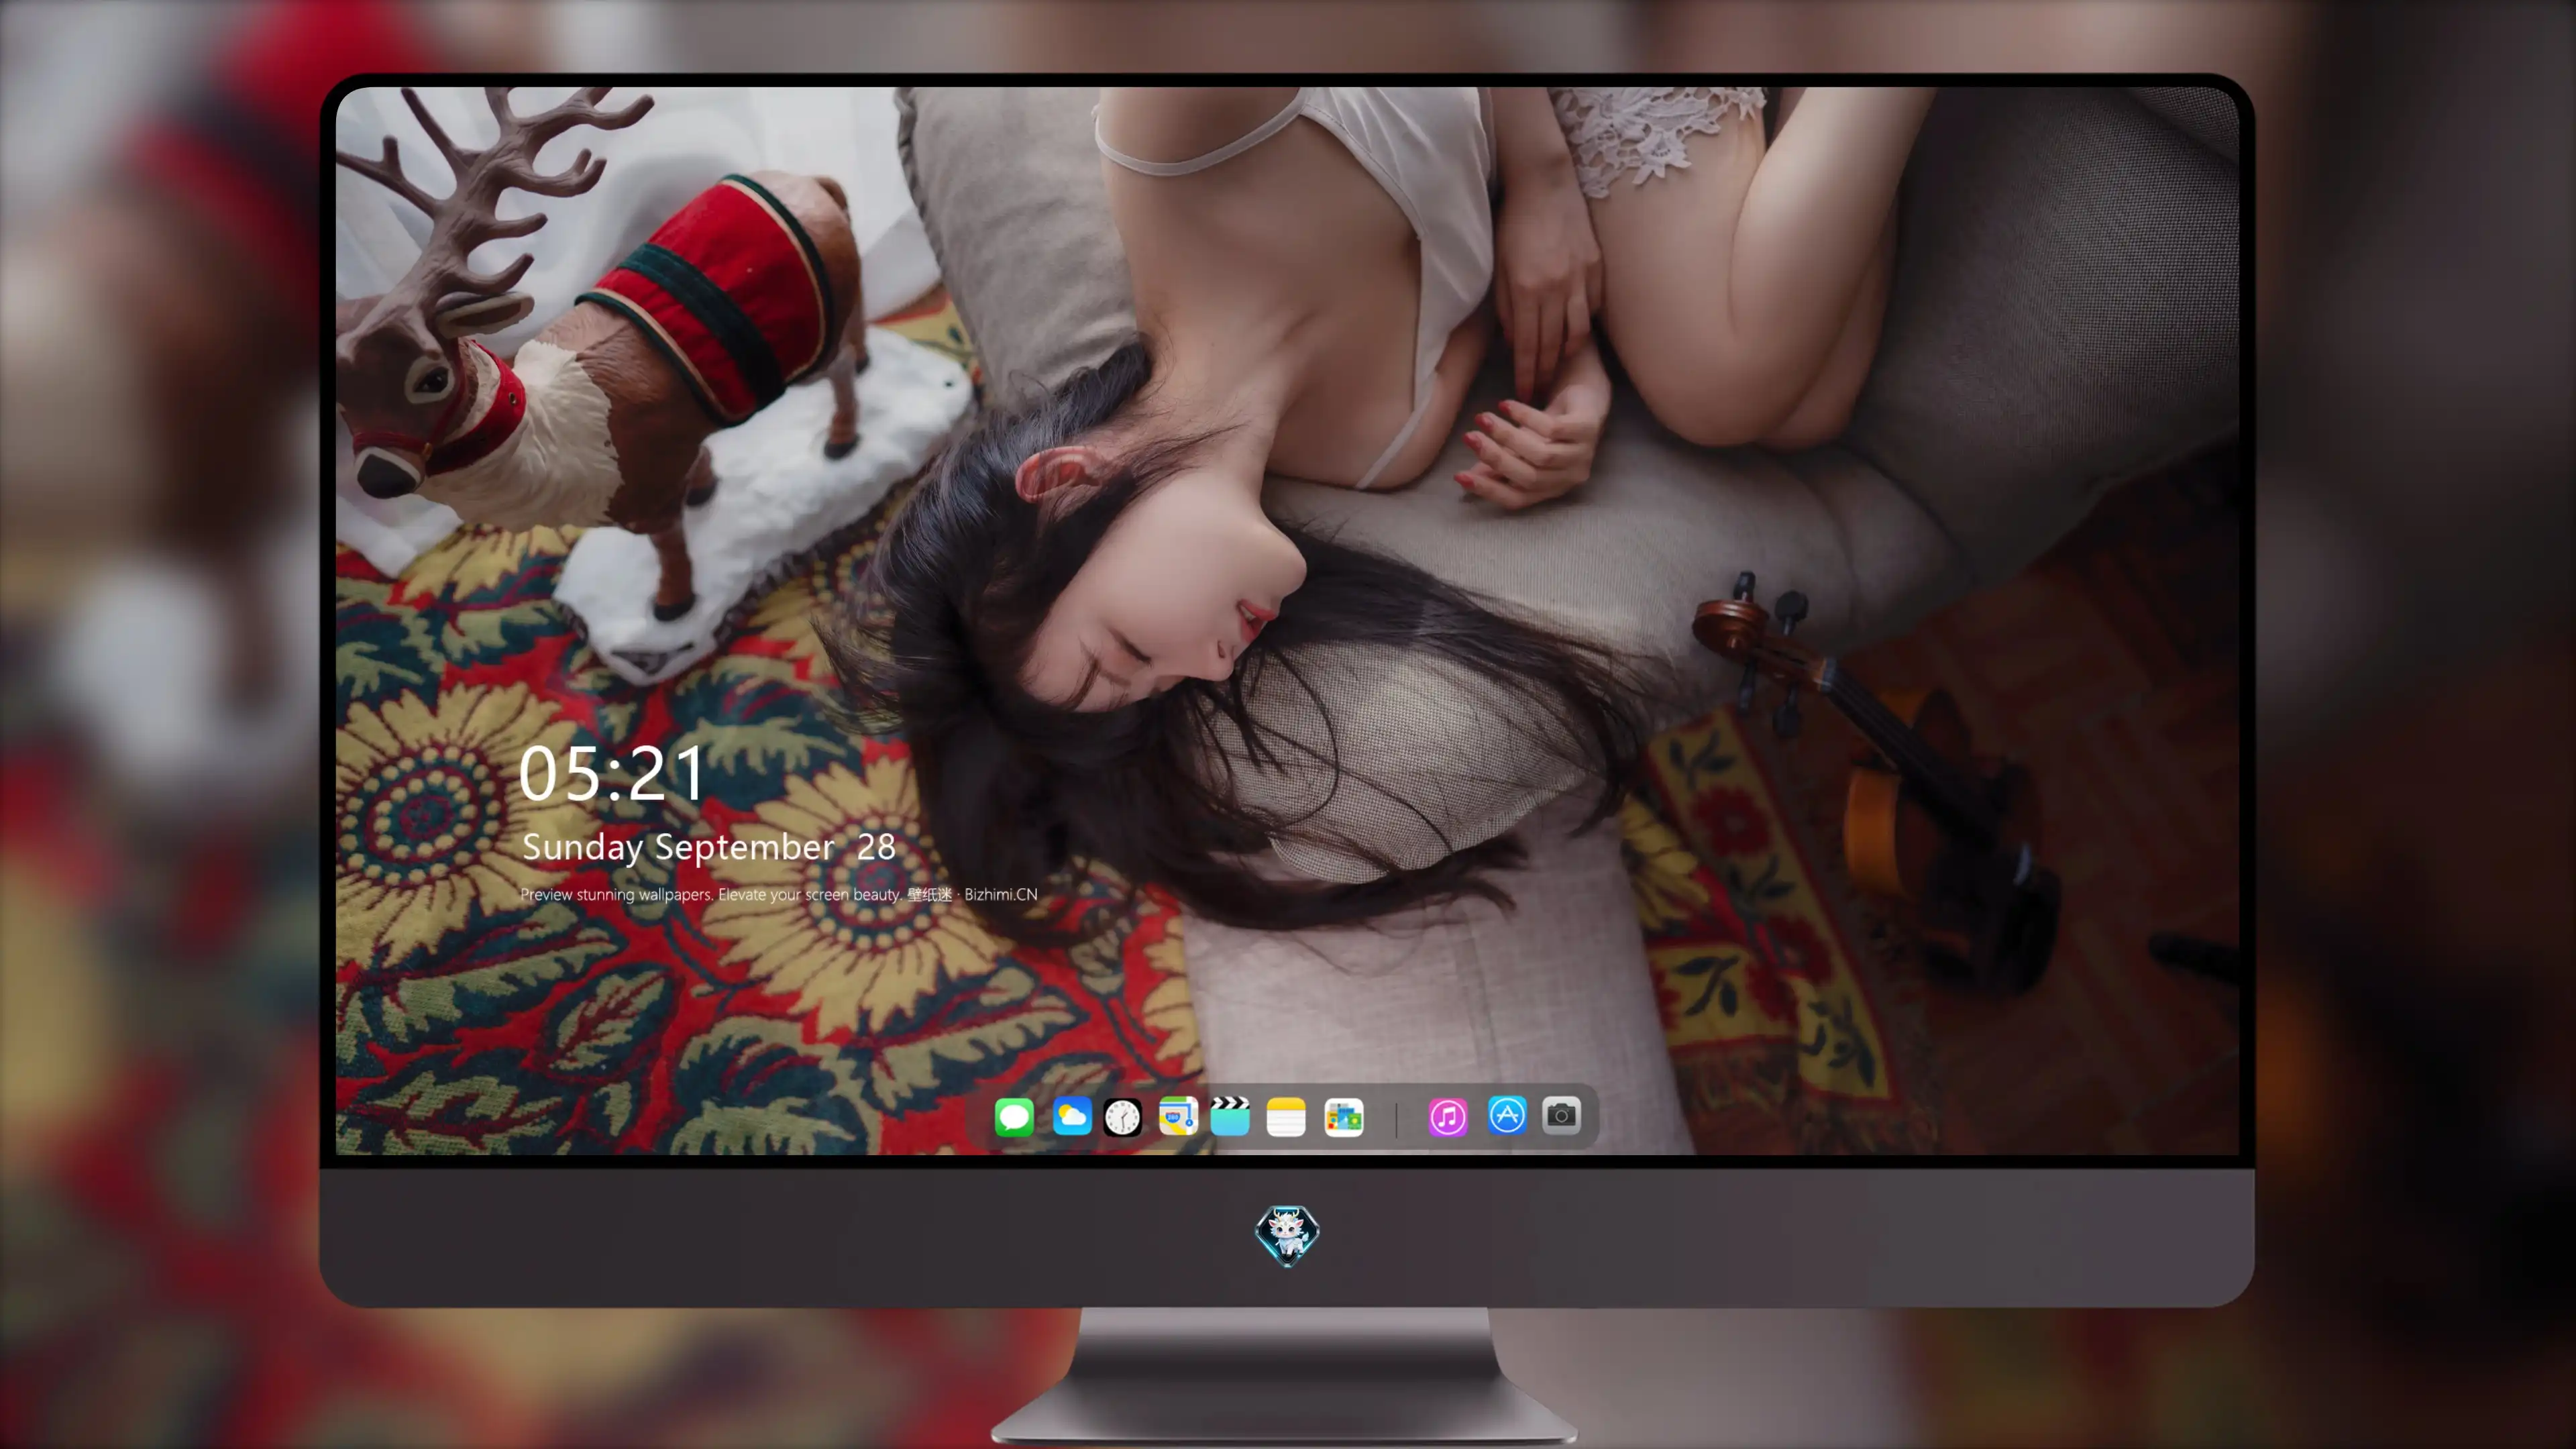Open the App Store icon
The image size is (2576, 1449).
point(1507,1115)
